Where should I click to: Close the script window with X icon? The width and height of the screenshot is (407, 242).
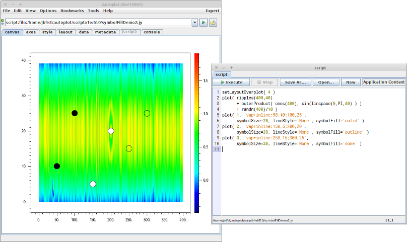pos(217,67)
